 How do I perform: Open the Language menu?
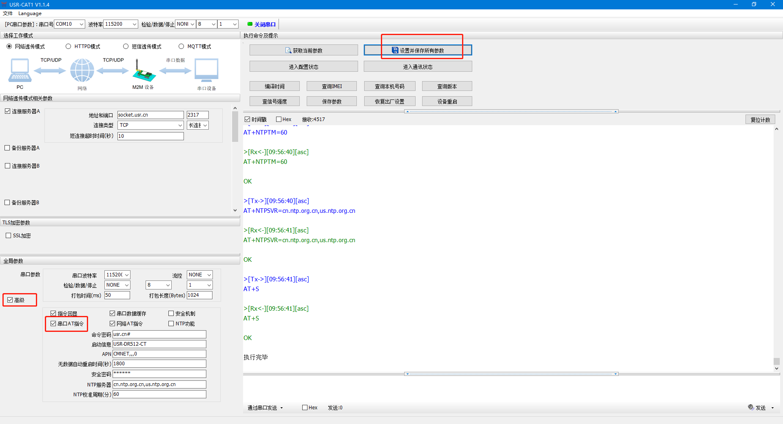tap(30, 13)
